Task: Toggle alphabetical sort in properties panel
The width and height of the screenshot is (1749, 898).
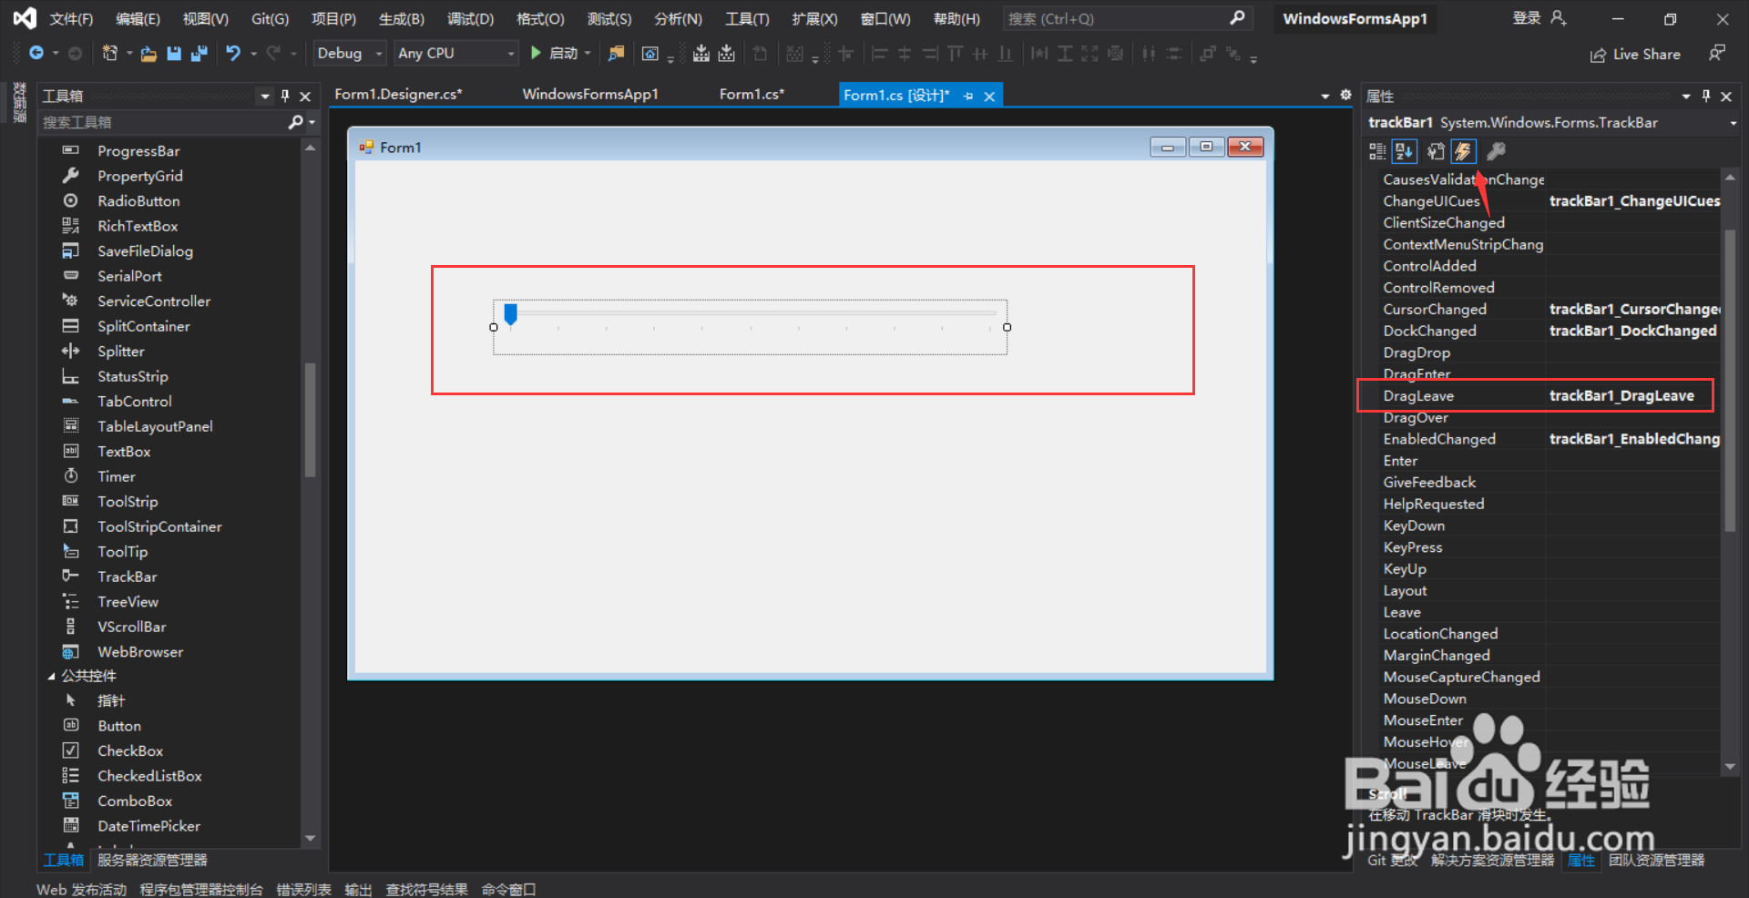Action: tap(1404, 151)
